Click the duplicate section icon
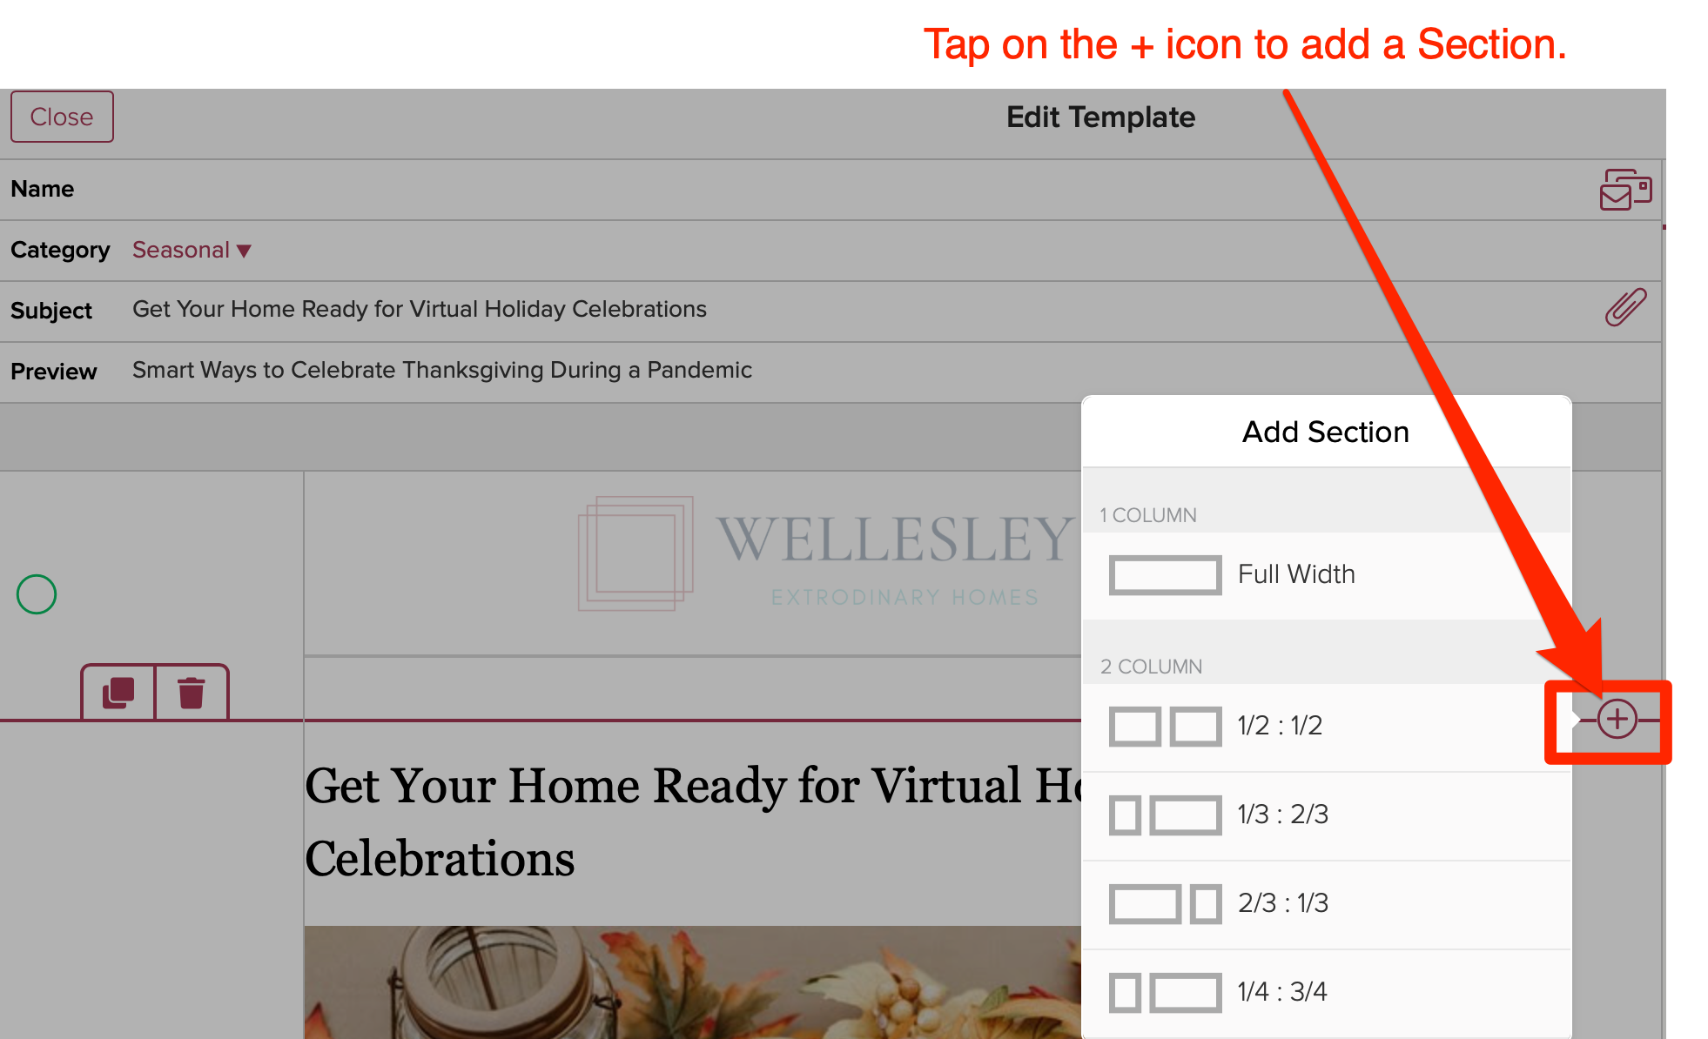 (x=118, y=692)
